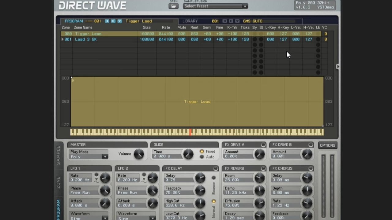Select next library entry arrow
Screen dimensions: 392x220
(231, 21)
